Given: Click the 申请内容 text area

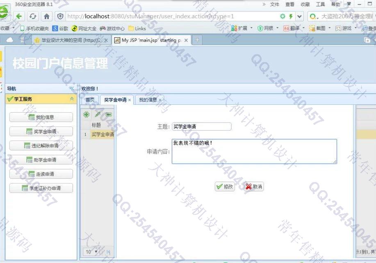Looking at the screenshot, I should (x=254, y=152).
